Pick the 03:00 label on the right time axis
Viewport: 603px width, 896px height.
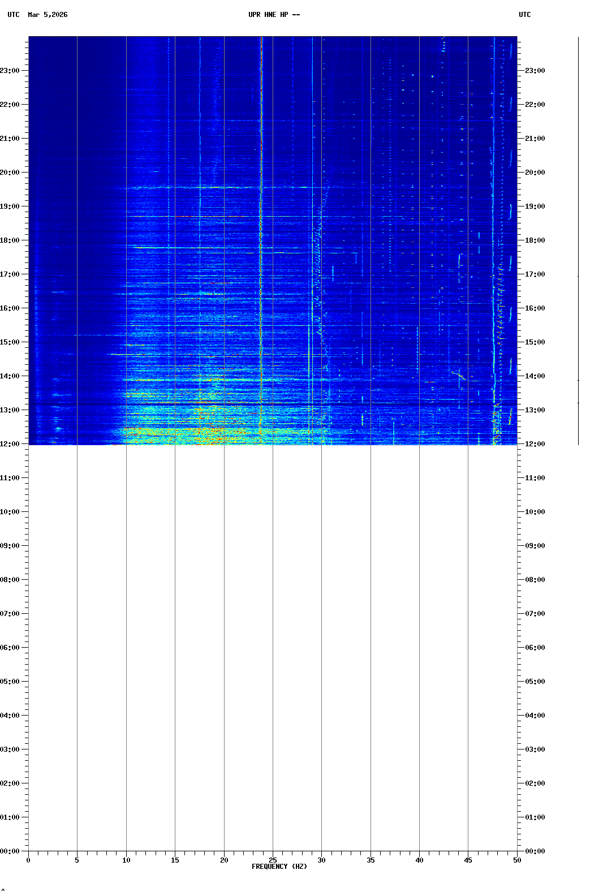(x=535, y=749)
